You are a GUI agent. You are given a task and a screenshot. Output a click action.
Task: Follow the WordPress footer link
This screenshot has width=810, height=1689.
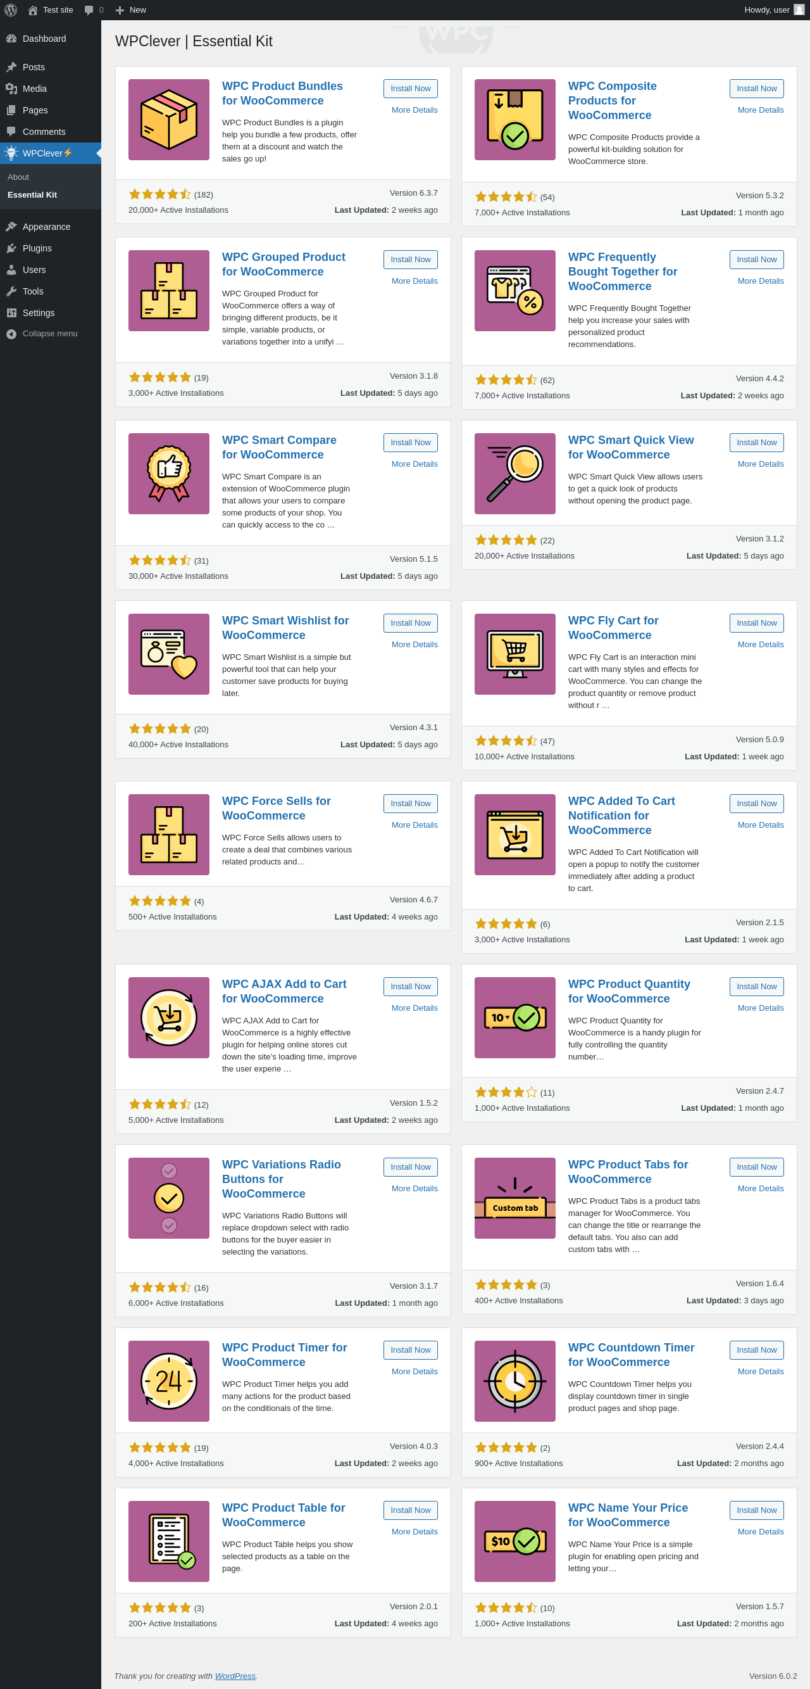click(x=235, y=1675)
